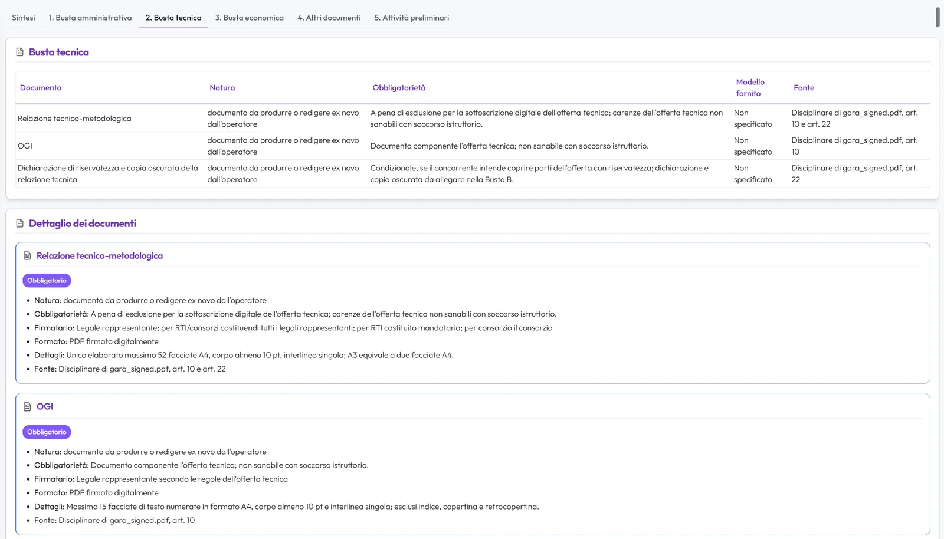Open the Sintesi tab
This screenshot has height=539, width=944.
24,18
